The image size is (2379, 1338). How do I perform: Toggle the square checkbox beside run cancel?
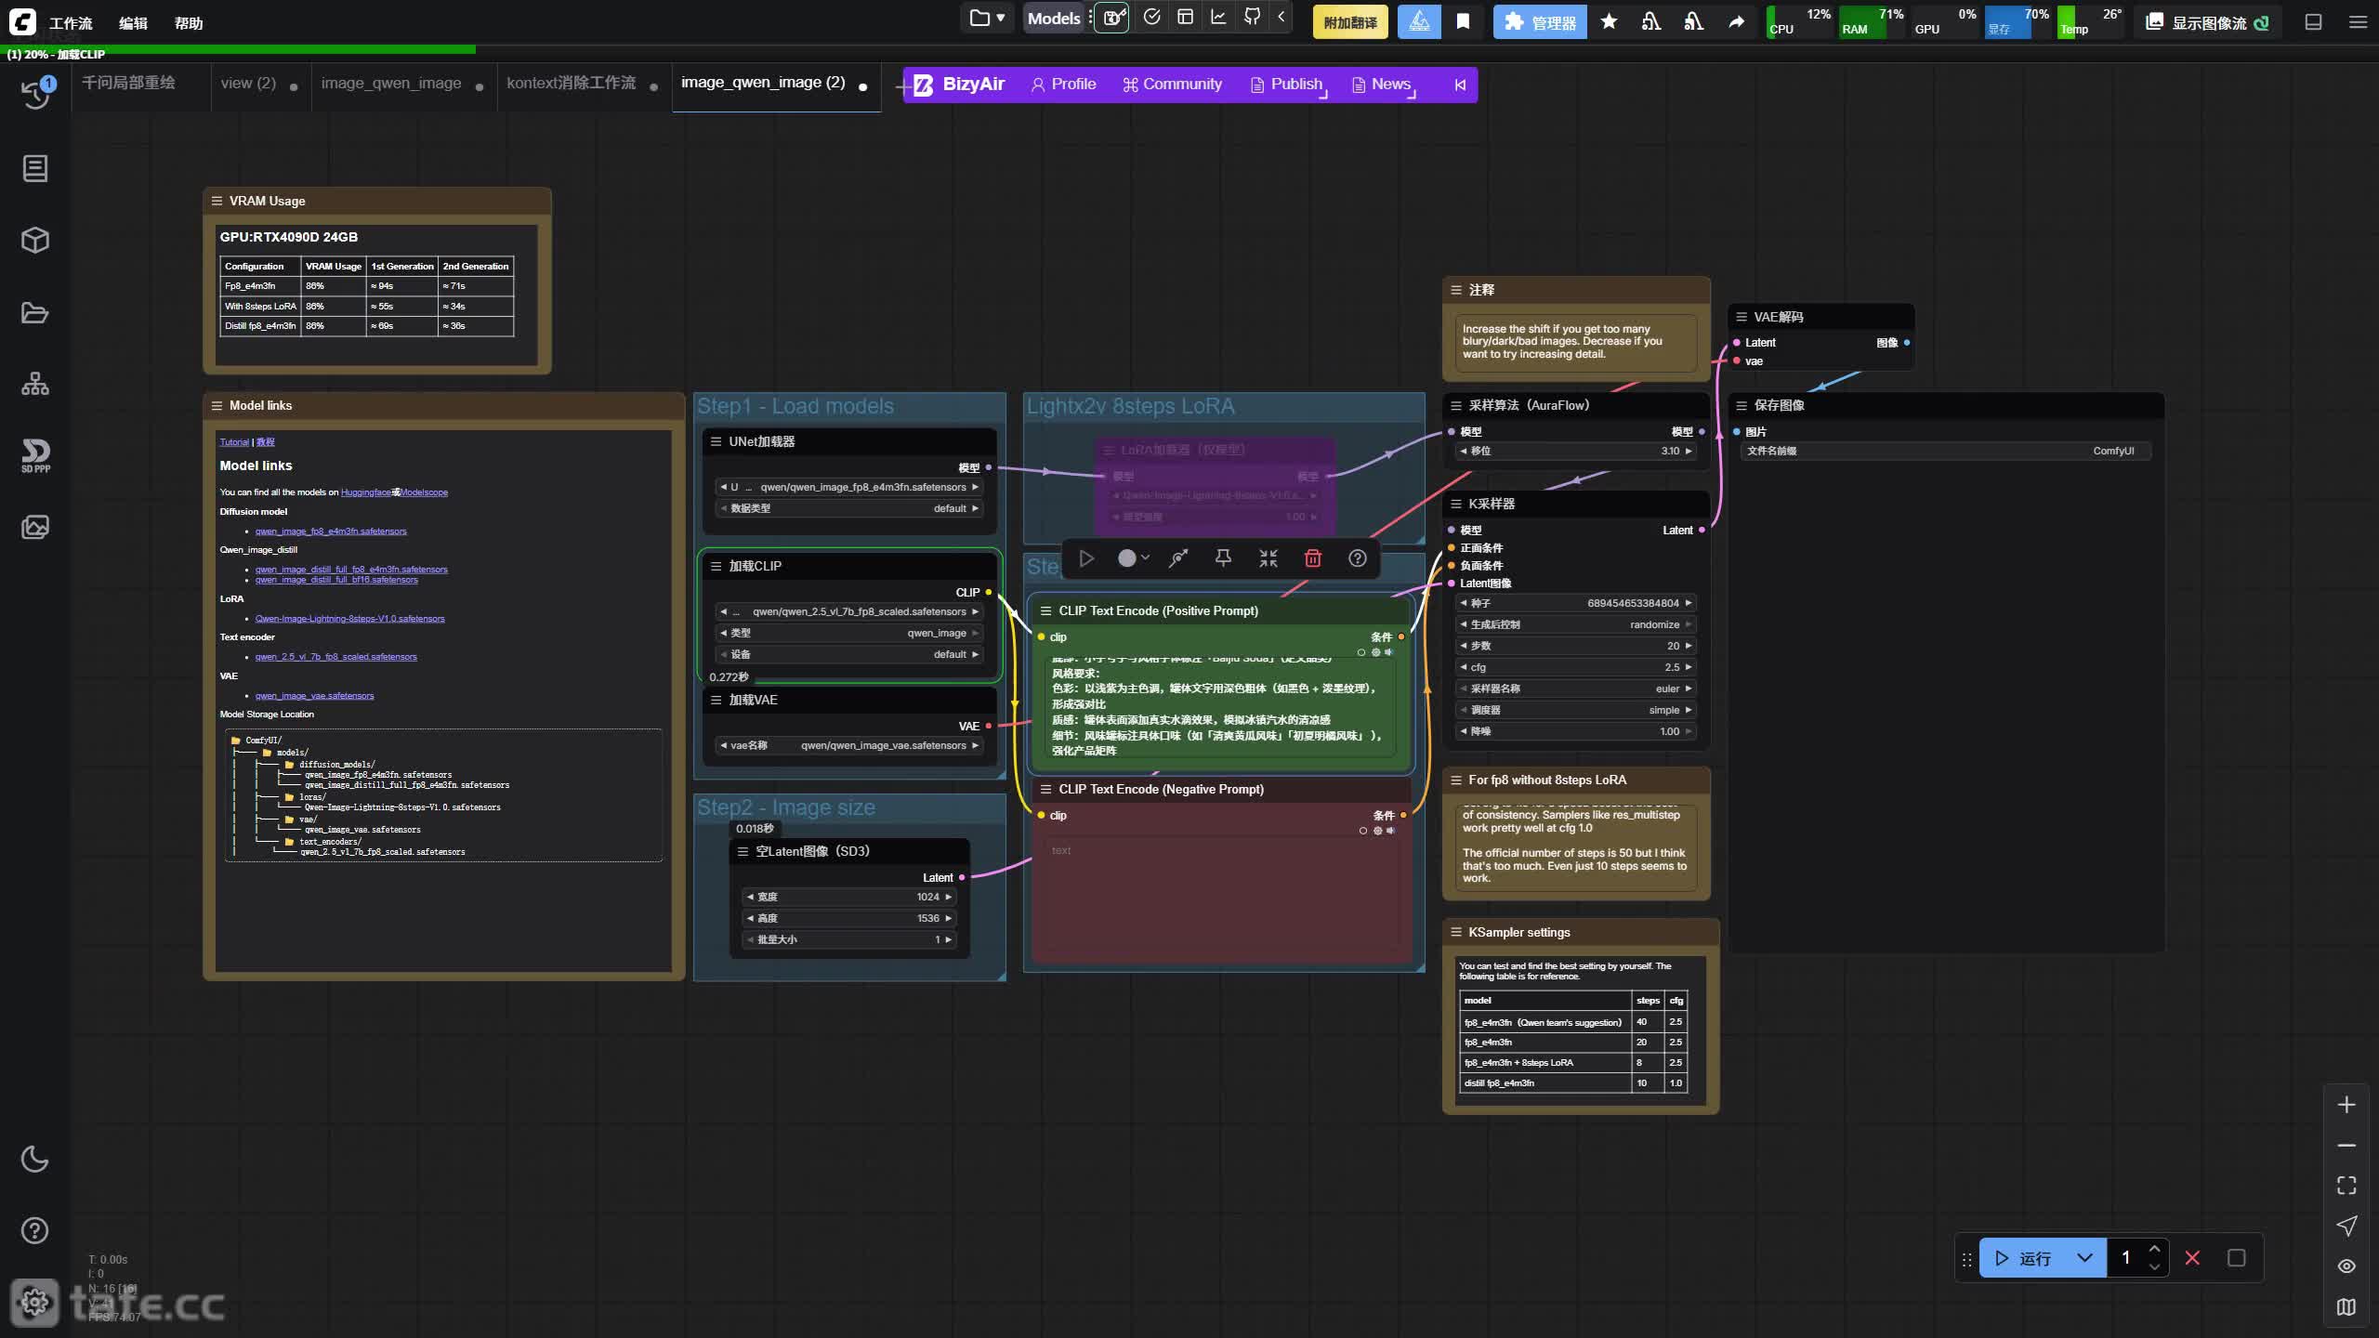coord(2236,1258)
